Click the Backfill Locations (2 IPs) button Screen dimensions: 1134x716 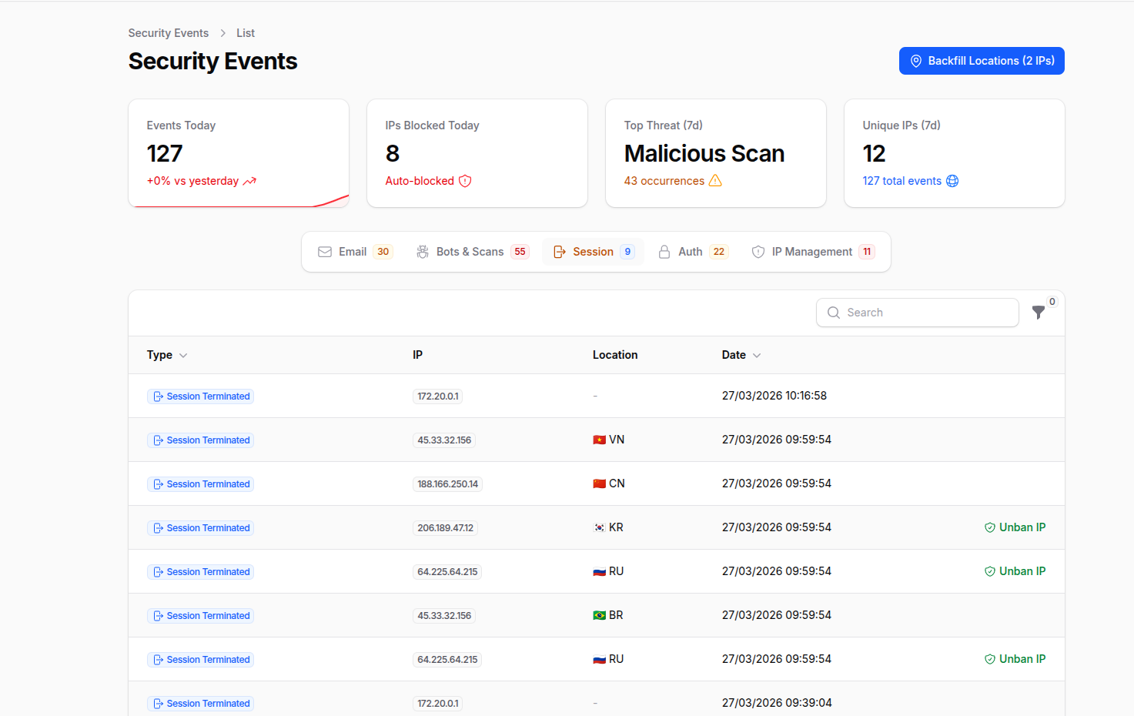pos(981,61)
